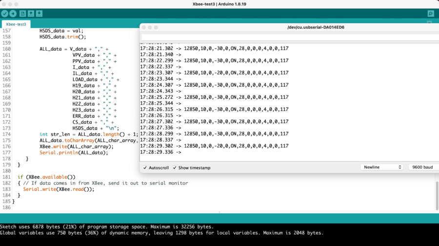Open Serial Monitor magnifier icon

431,14
